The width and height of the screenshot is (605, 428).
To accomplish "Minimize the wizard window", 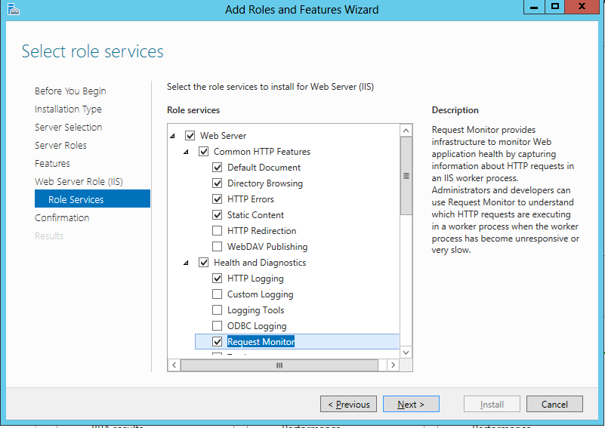I will 534,7.
